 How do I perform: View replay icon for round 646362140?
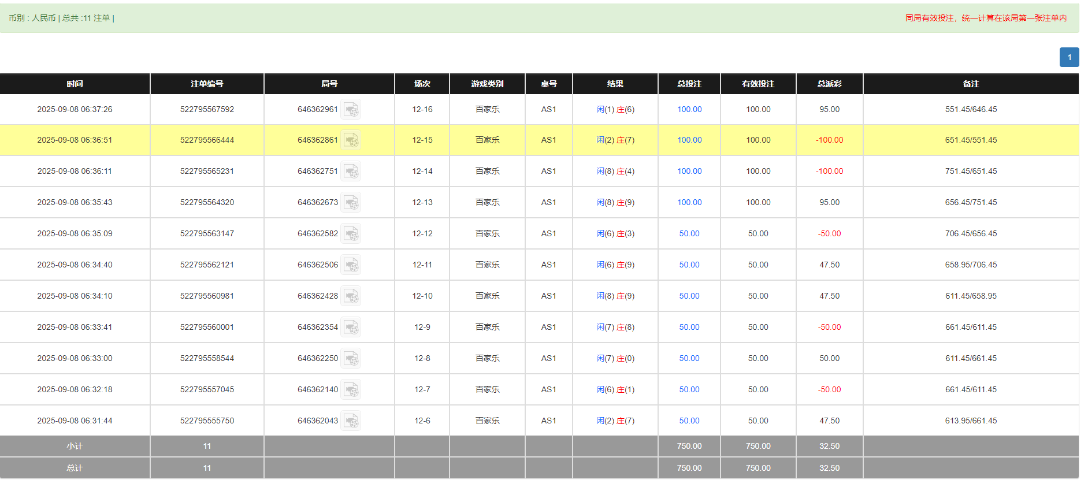(351, 390)
